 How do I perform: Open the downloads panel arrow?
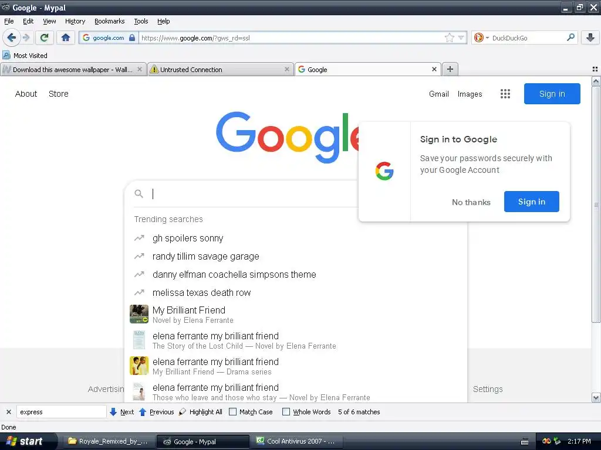[590, 37]
